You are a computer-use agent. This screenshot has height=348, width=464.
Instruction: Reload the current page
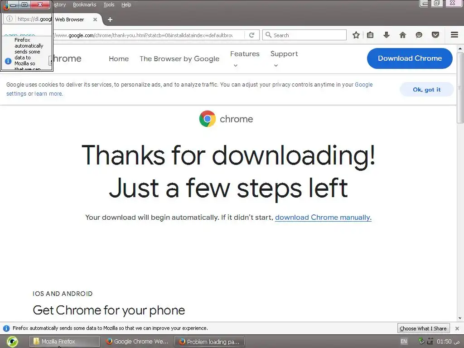[x=252, y=35]
